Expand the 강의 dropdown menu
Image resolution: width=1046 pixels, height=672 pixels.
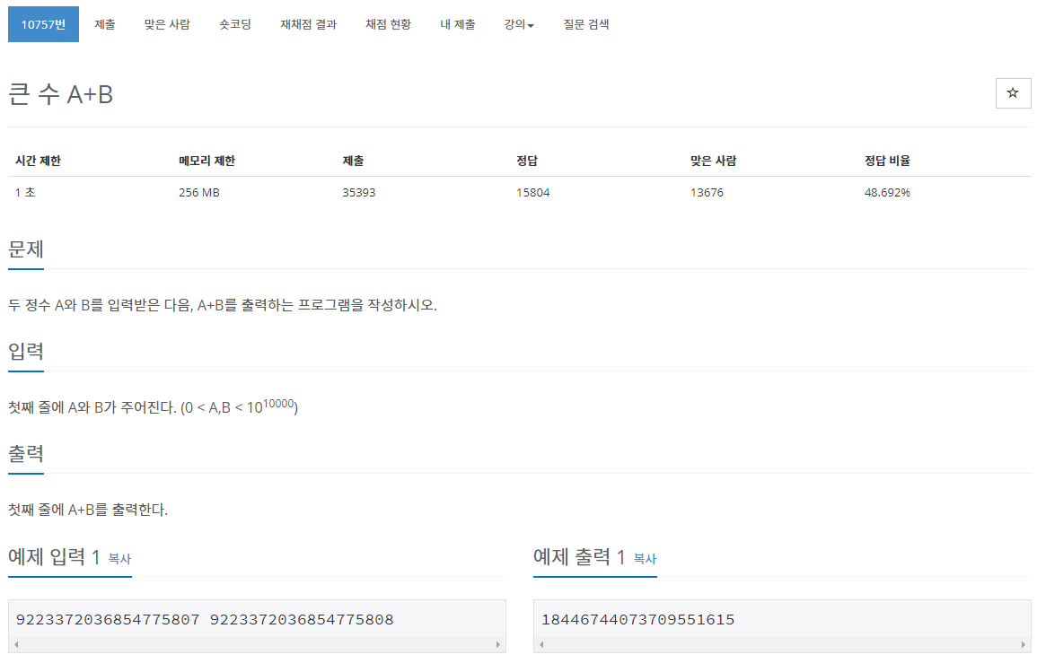(x=519, y=24)
